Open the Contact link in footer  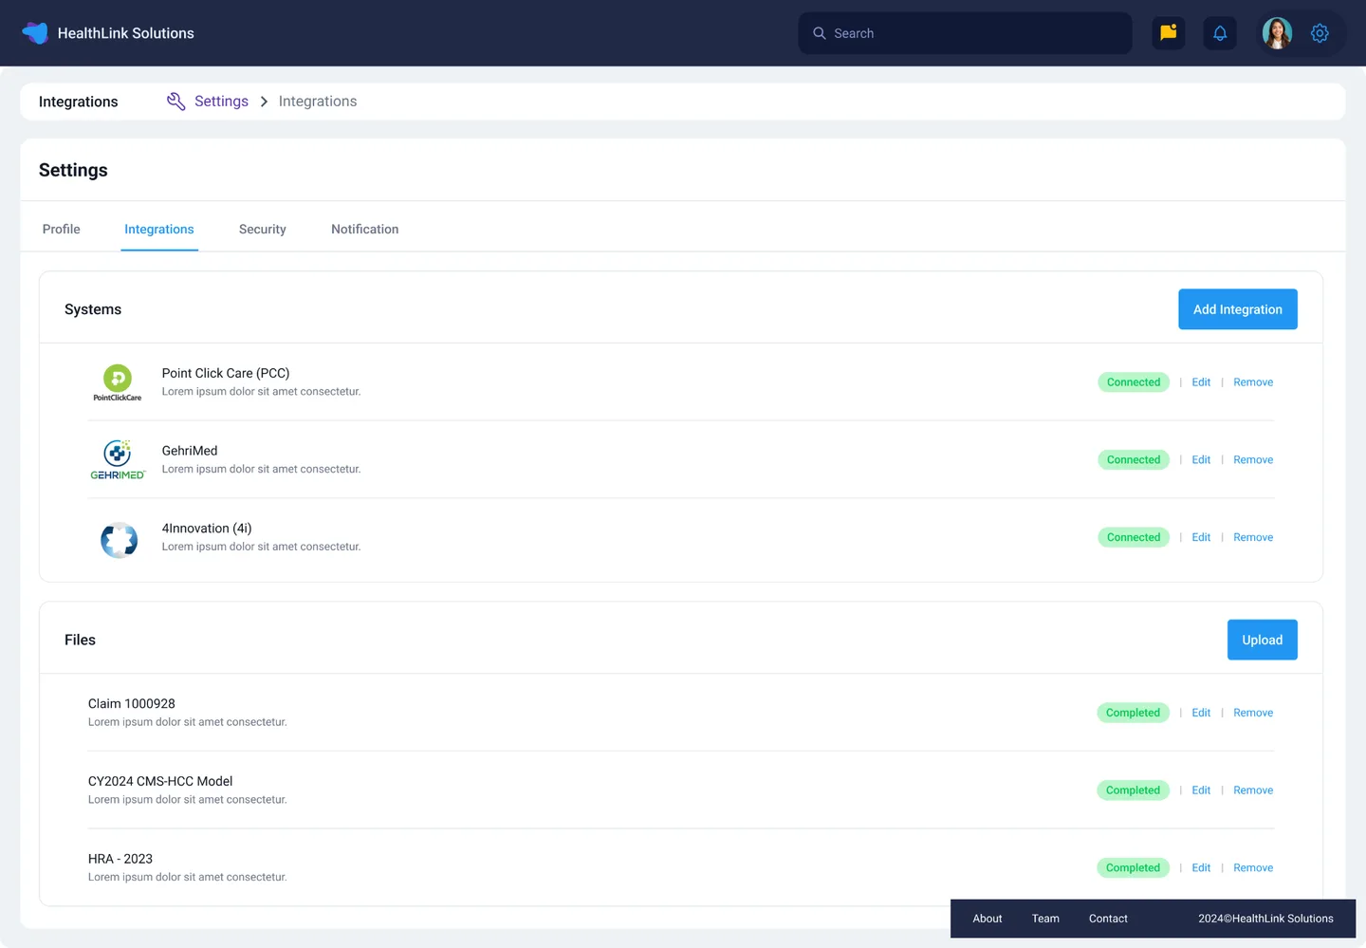pos(1107,918)
